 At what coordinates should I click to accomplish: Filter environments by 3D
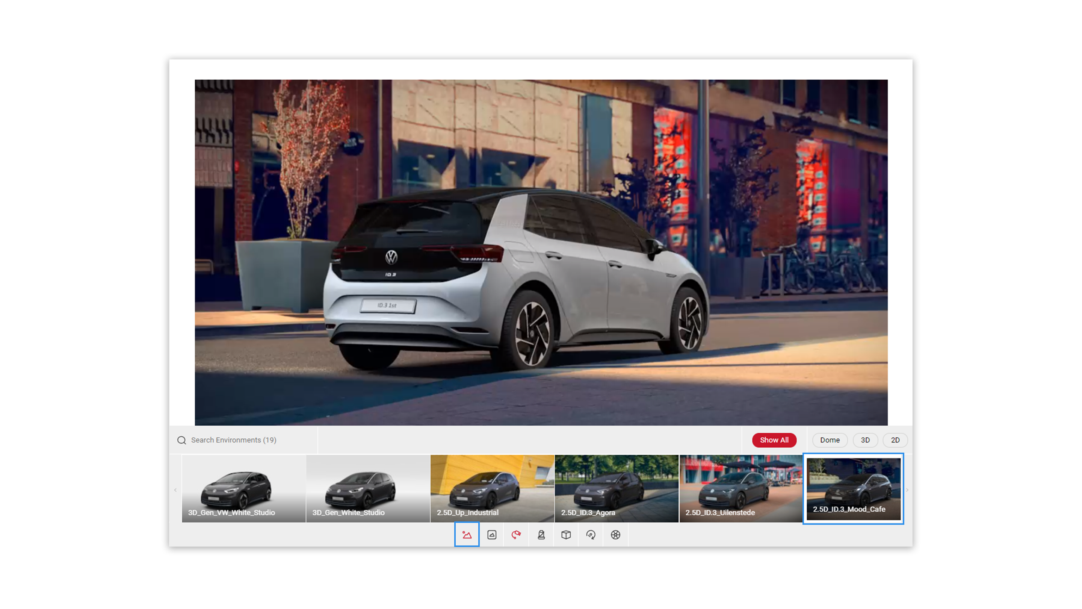tap(865, 440)
